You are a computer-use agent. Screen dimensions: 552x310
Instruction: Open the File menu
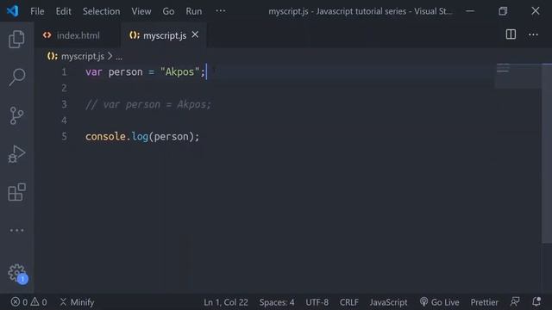coord(37,11)
